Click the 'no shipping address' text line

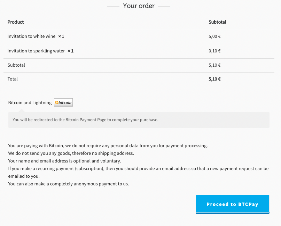(x=71, y=153)
